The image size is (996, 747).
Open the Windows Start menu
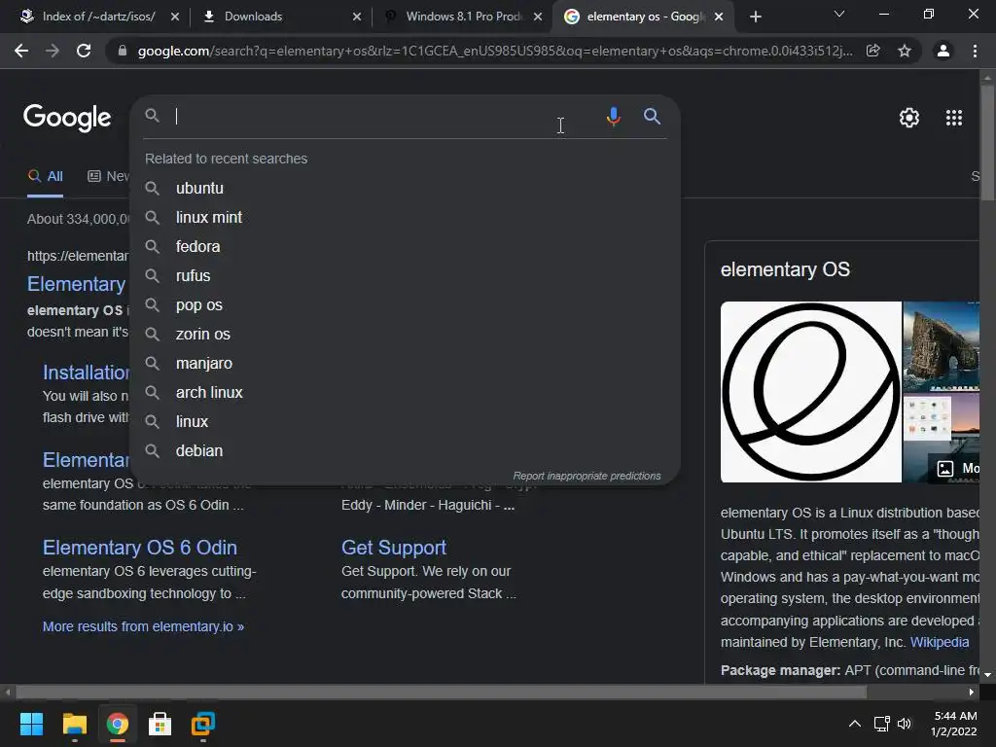pyautogui.click(x=31, y=724)
